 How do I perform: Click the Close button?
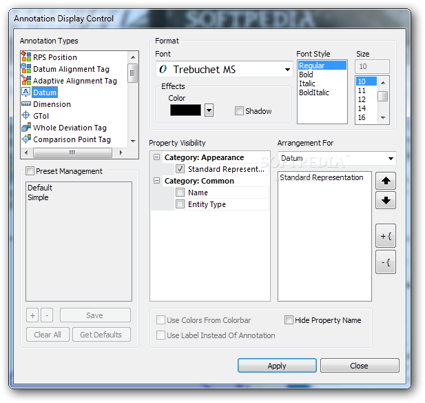pos(360,366)
